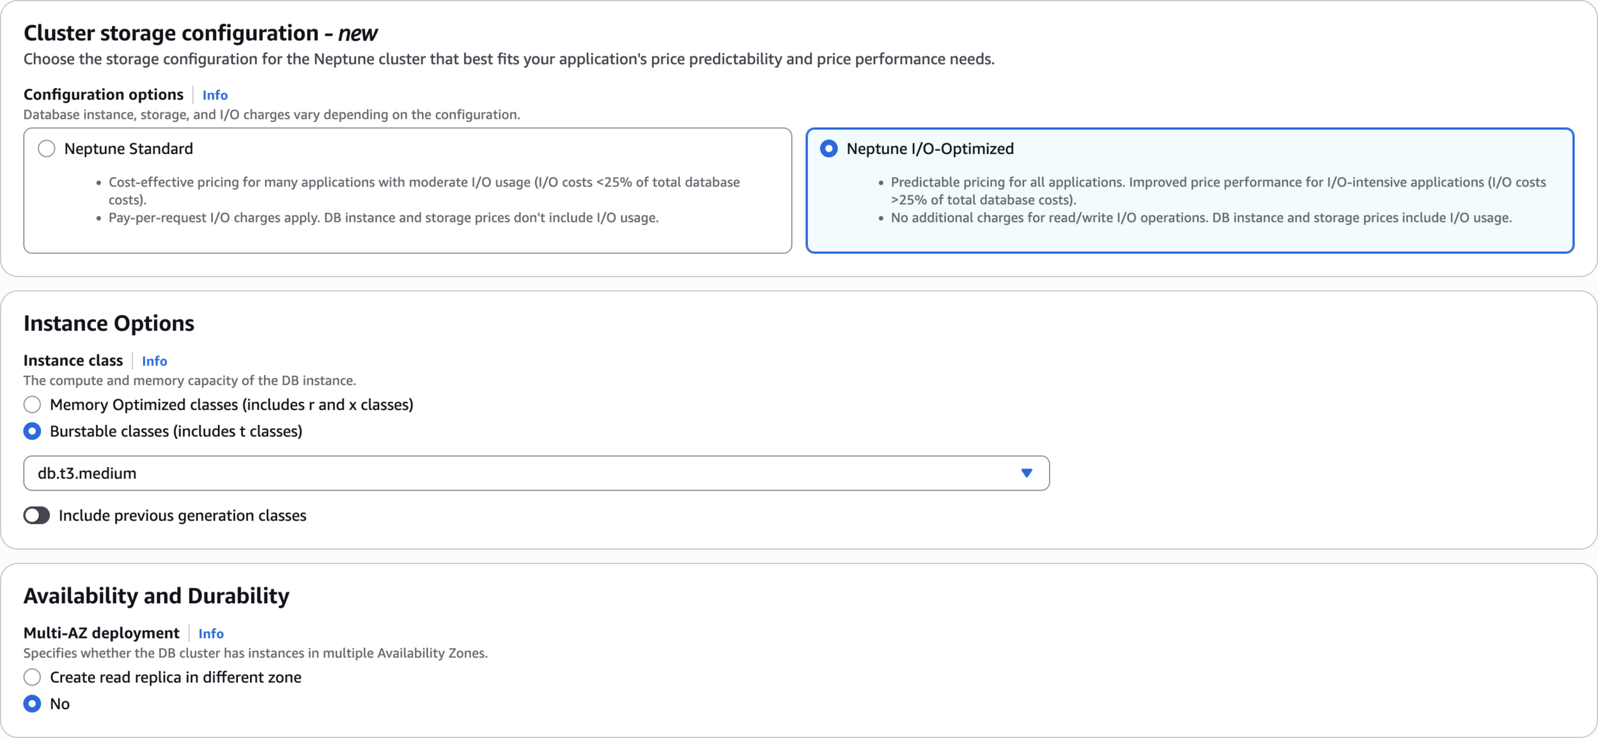1598x738 pixels.
Task: Click the blue dropdown arrow icon
Action: (1027, 473)
